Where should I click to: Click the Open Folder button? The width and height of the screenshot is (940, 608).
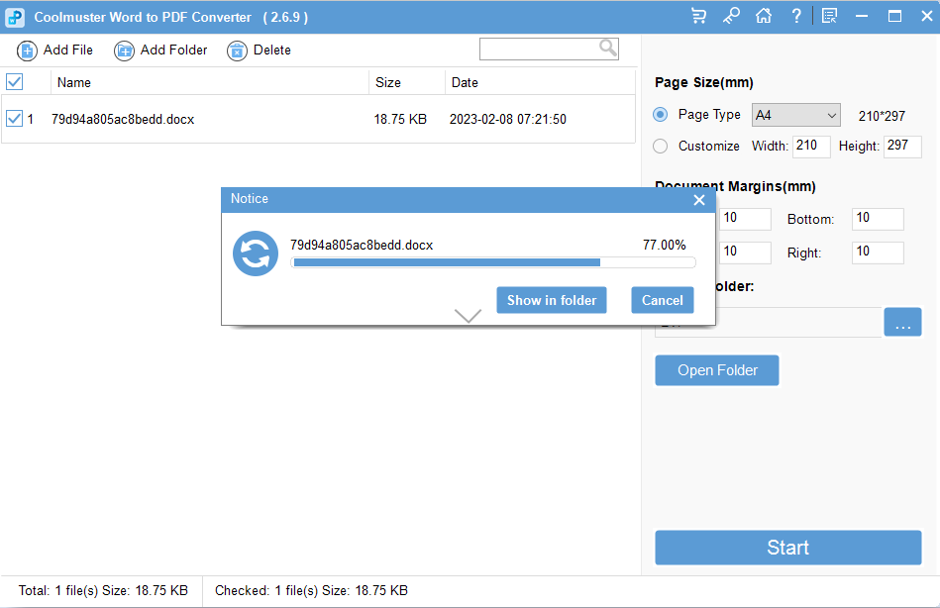click(x=717, y=370)
